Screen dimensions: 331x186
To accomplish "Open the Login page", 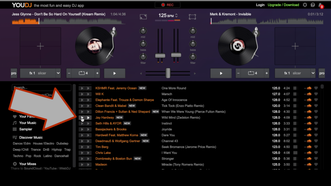I will pyautogui.click(x=260, y=5).
